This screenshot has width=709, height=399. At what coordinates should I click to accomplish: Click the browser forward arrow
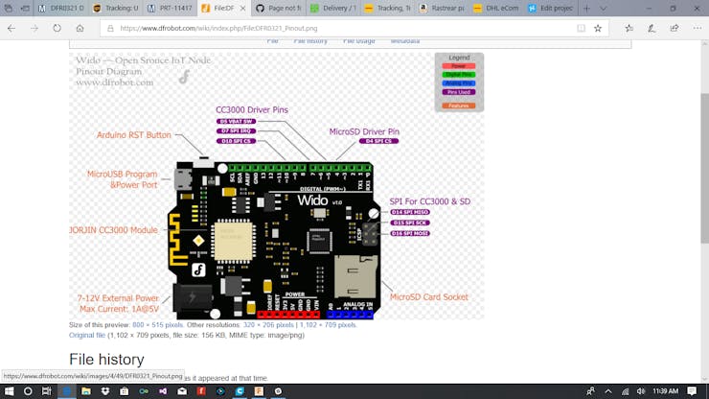pyautogui.click(x=34, y=28)
